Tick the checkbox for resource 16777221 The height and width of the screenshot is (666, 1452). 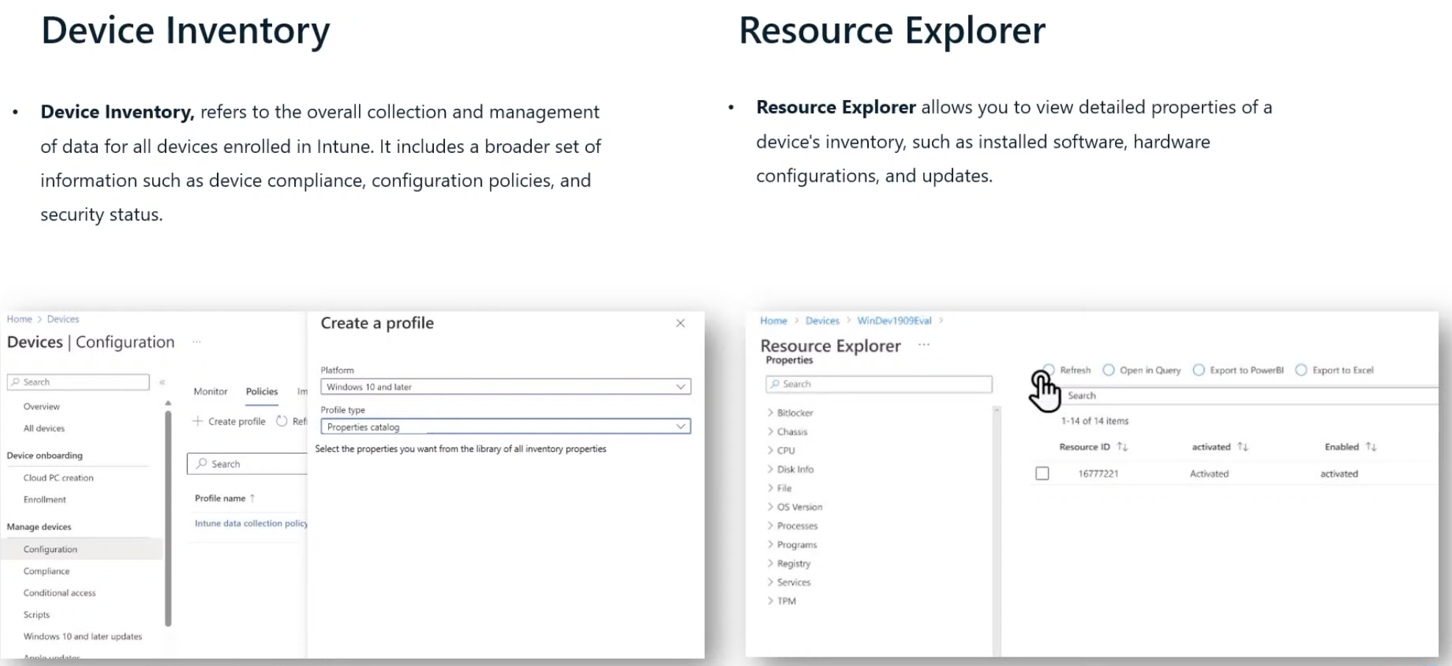coord(1042,473)
